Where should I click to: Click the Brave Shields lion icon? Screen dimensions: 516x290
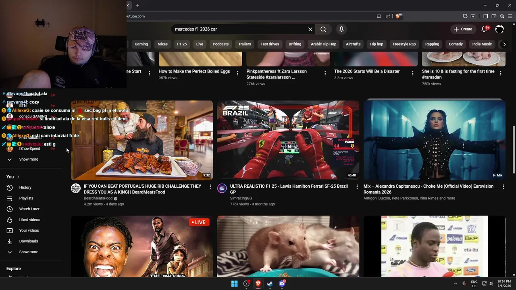398,16
